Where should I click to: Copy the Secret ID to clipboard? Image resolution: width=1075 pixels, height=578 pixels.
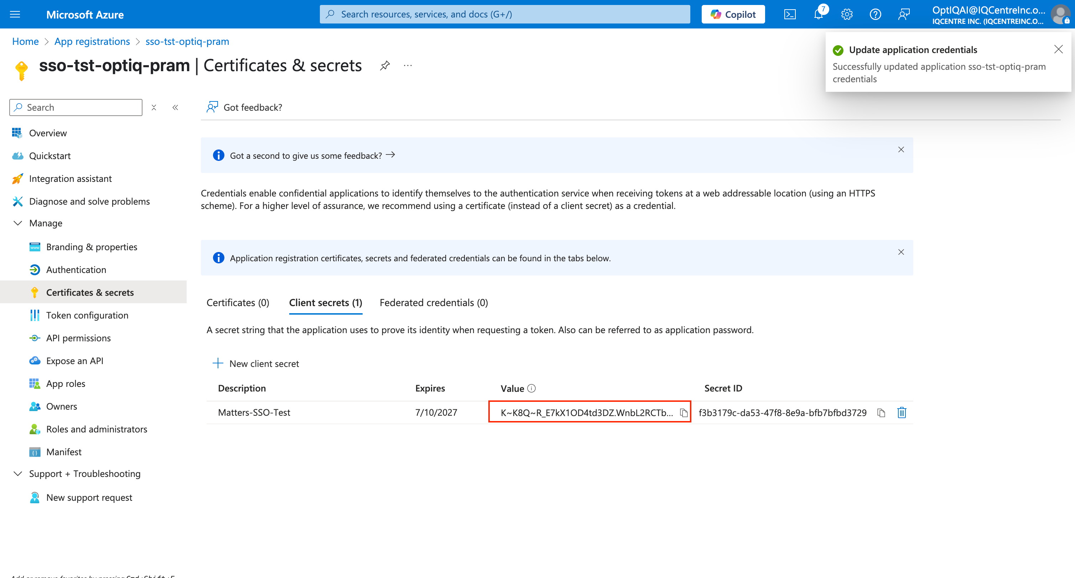point(881,413)
